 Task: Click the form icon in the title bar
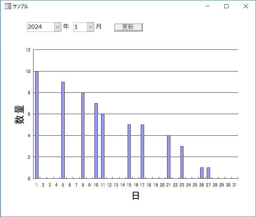pyautogui.click(x=8, y=6)
